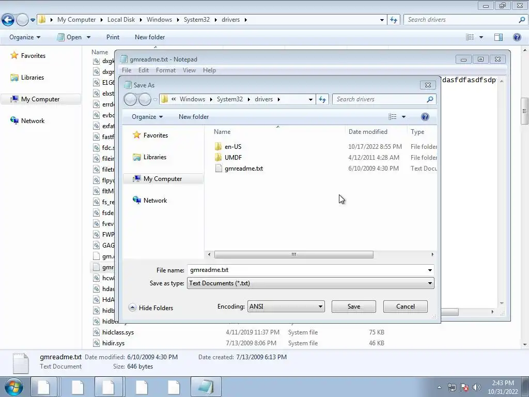
Task: Toggle Explorer preview pane icon
Action: click(499, 37)
